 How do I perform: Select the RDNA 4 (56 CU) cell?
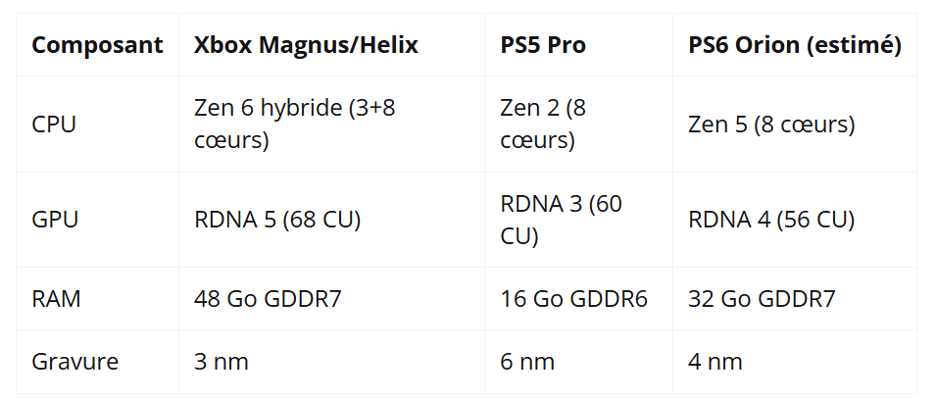771,220
